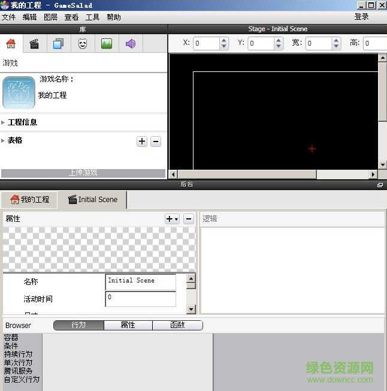Image resolution: width=387 pixels, height=391 pixels.
Task: Select the 单次行为 behavior category
Action: [x=18, y=363]
